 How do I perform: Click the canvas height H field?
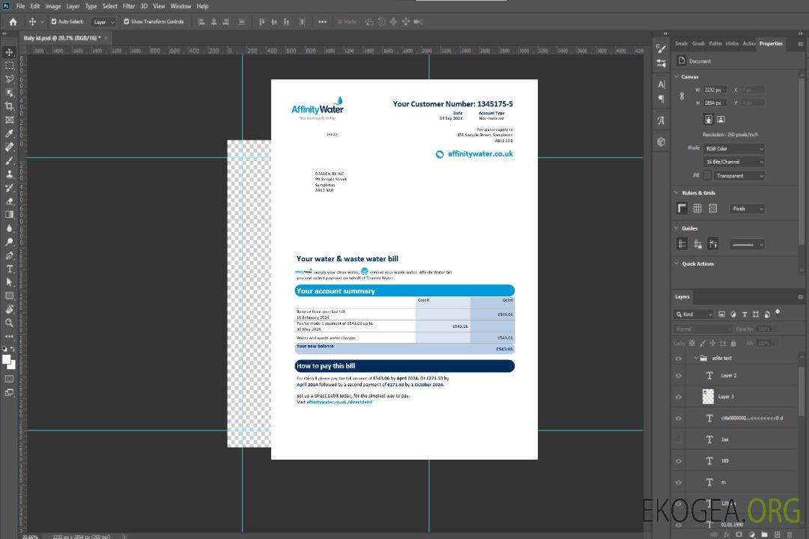point(715,103)
